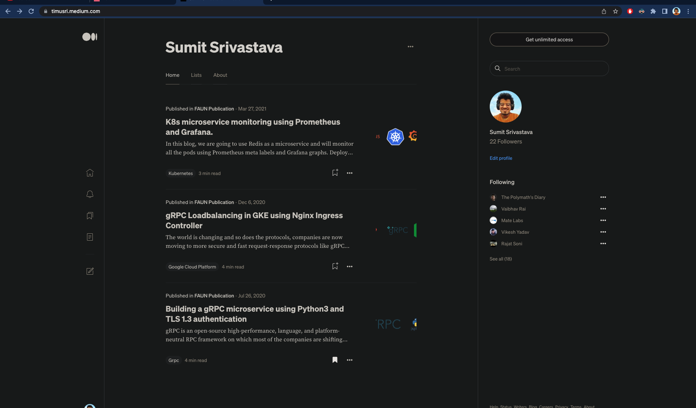Click the Kubernetes topic tag
The image size is (696, 408).
181,173
